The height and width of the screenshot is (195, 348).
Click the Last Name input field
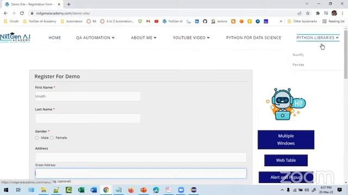[x=88, y=118]
